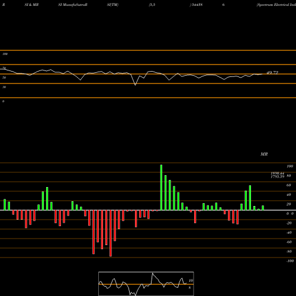The image size is (296, 296).
Task: Open the mini overview chart thumbnail
Action: [146, 284]
